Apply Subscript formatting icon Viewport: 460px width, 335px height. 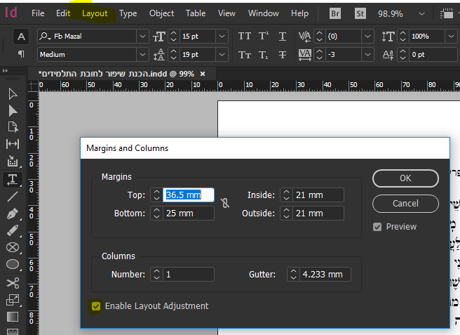click(264, 55)
